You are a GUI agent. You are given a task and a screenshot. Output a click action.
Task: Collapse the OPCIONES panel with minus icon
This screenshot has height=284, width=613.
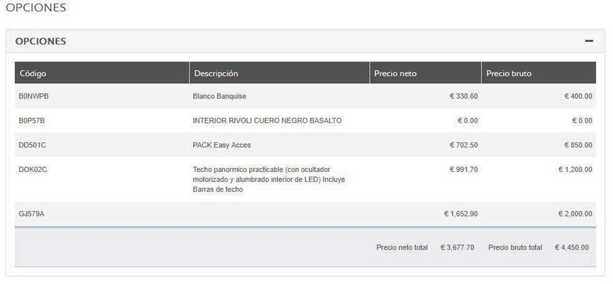589,41
